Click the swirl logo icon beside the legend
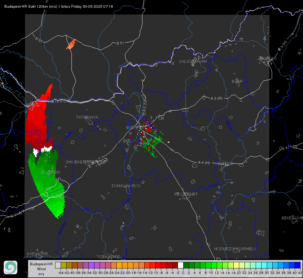 11,267
